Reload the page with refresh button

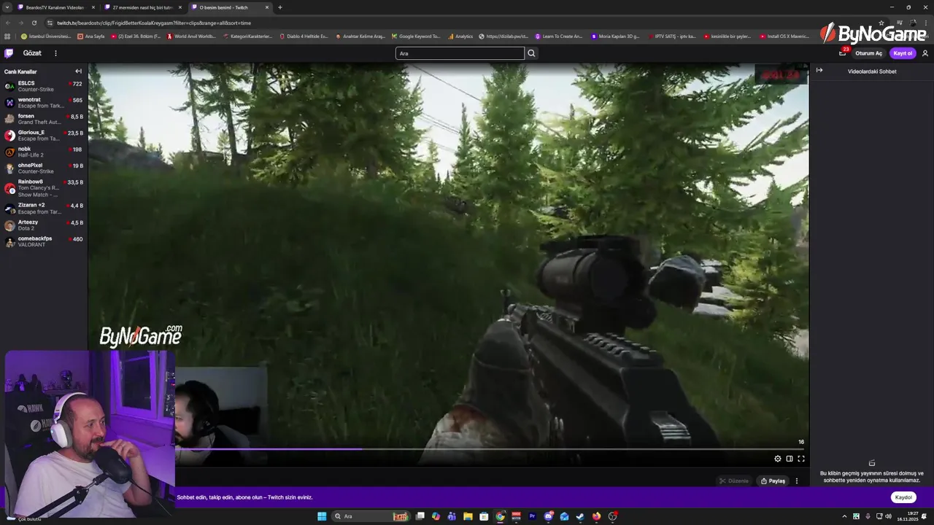click(34, 23)
